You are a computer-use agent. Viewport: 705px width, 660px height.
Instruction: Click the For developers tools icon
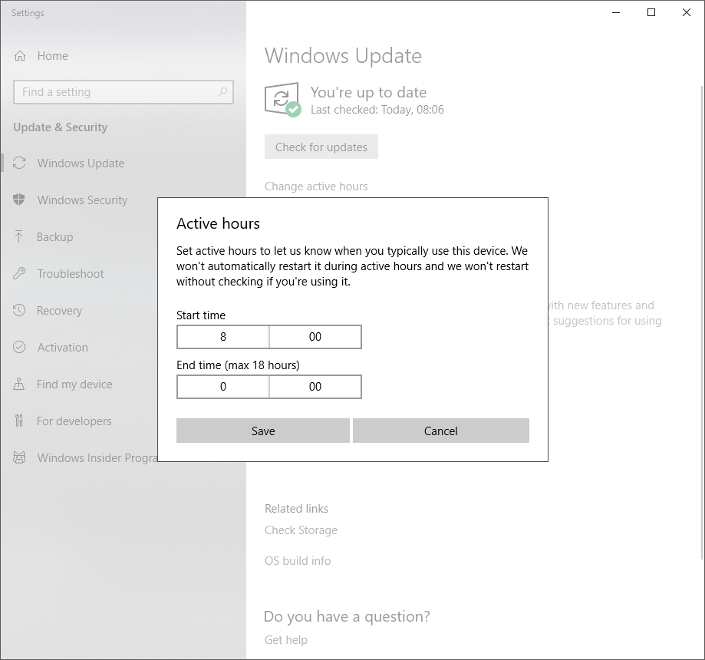[19, 421]
